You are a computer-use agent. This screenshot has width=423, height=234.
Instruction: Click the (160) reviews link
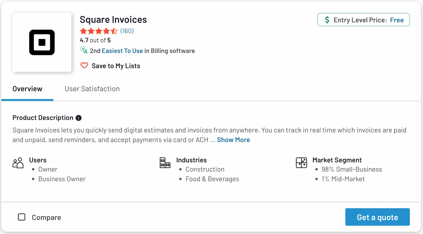[x=127, y=31]
